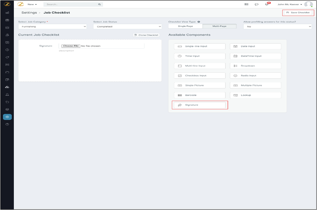Expand the New menu in top bar

tap(32, 4)
